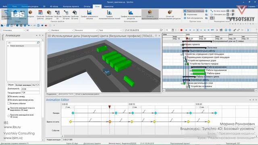Switch to 4D обзор ribbon tab
Screen dimensions: 258x145
tap(54, 6)
